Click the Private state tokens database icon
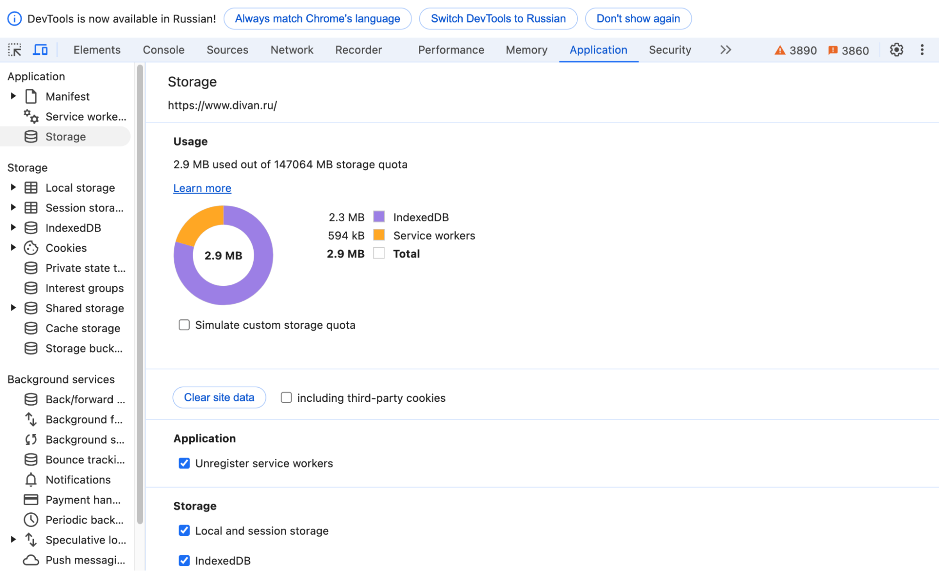939x571 pixels. click(x=31, y=268)
